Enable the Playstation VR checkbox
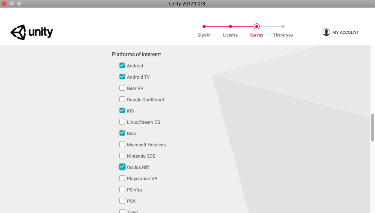The image size is (375, 213). point(122,178)
